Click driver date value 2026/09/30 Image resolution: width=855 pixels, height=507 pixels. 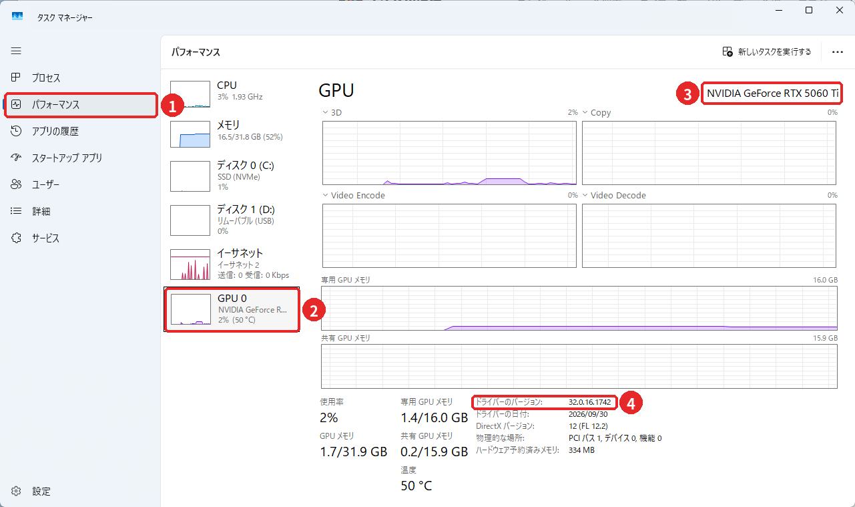pyautogui.click(x=587, y=414)
